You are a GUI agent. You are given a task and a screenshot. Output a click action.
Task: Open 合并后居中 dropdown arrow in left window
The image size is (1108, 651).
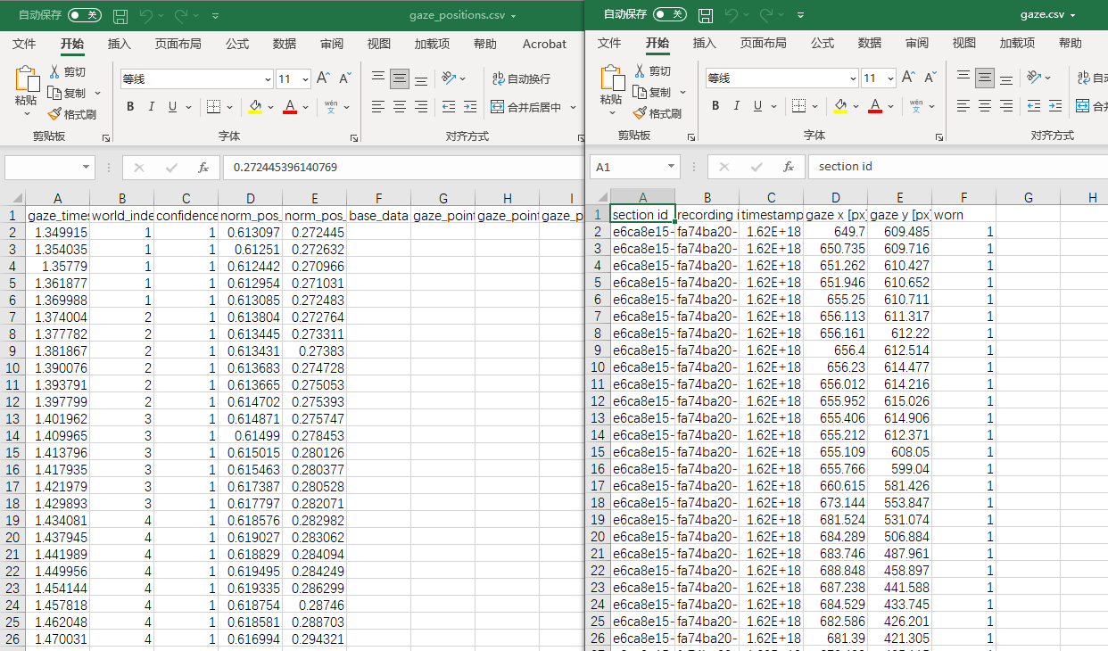click(572, 107)
